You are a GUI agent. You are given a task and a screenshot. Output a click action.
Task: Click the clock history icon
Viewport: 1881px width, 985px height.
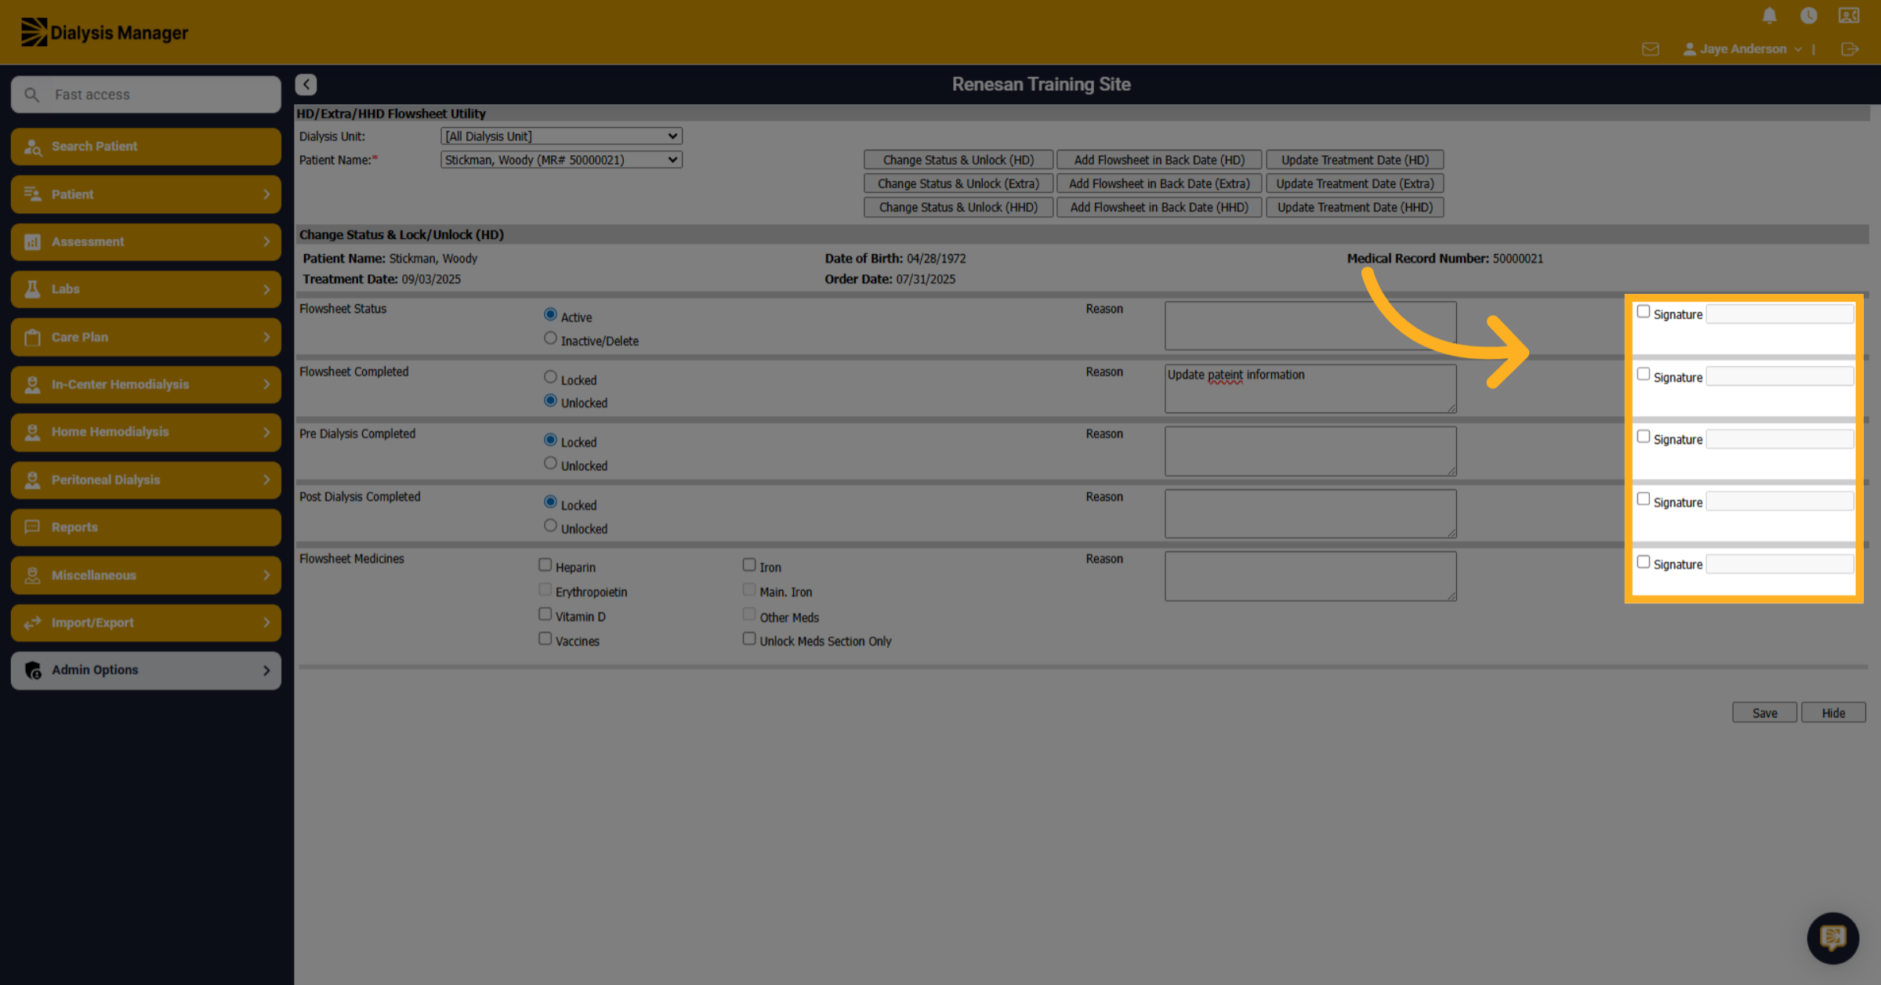[1809, 16]
